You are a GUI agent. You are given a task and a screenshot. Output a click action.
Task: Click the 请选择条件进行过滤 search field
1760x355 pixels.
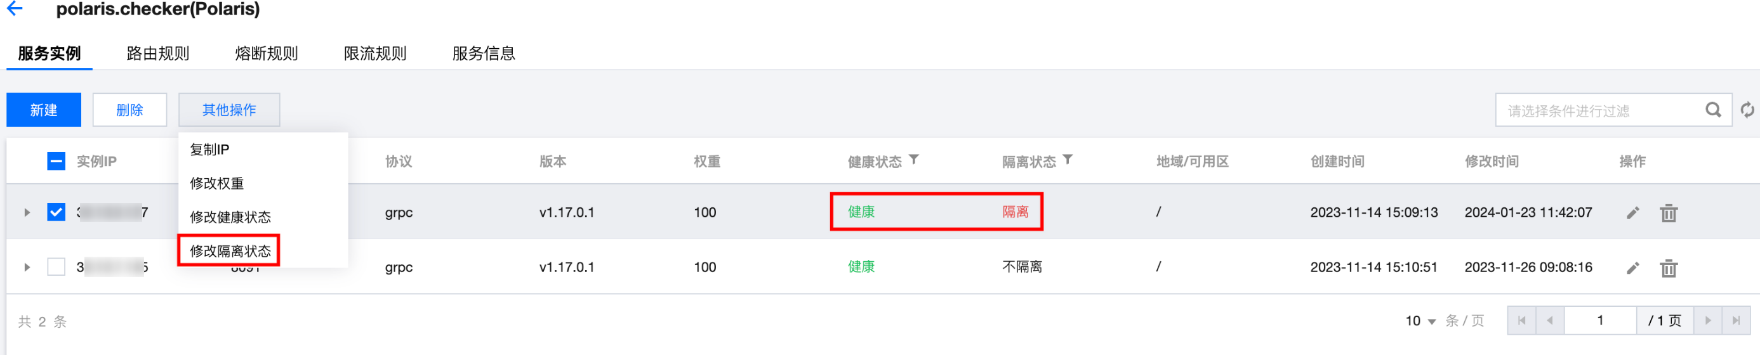1599,110
